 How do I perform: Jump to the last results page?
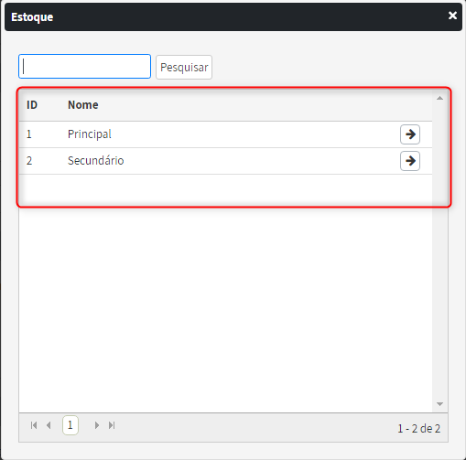click(x=112, y=425)
